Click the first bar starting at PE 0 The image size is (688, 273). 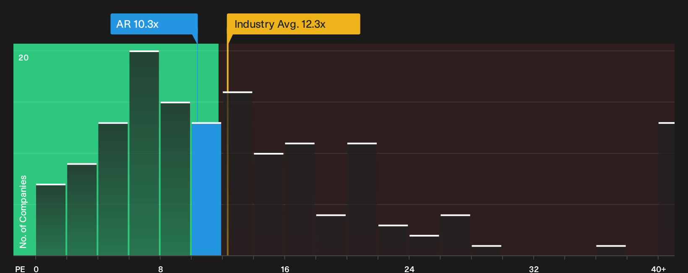[x=51, y=219]
